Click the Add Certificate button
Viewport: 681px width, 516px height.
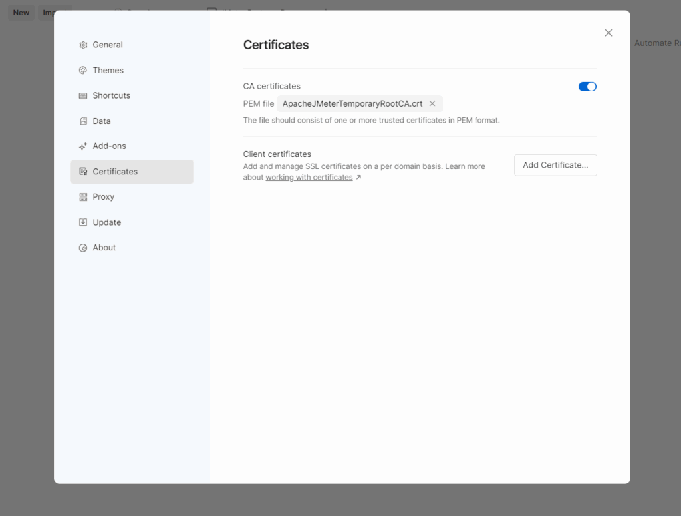(555, 165)
